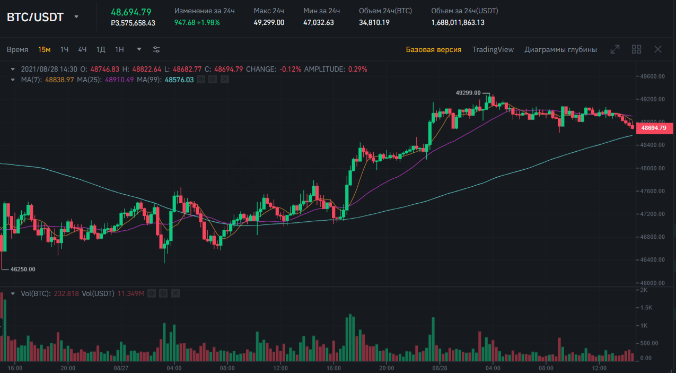Close the chart panel with X
This screenshot has width=676, height=373.
[658, 49]
